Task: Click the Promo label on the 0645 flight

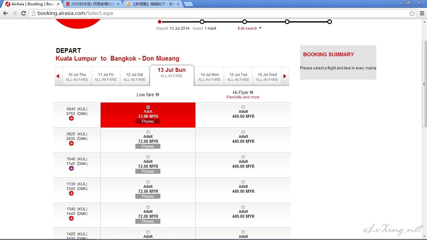Action: click(x=148, y=121)
